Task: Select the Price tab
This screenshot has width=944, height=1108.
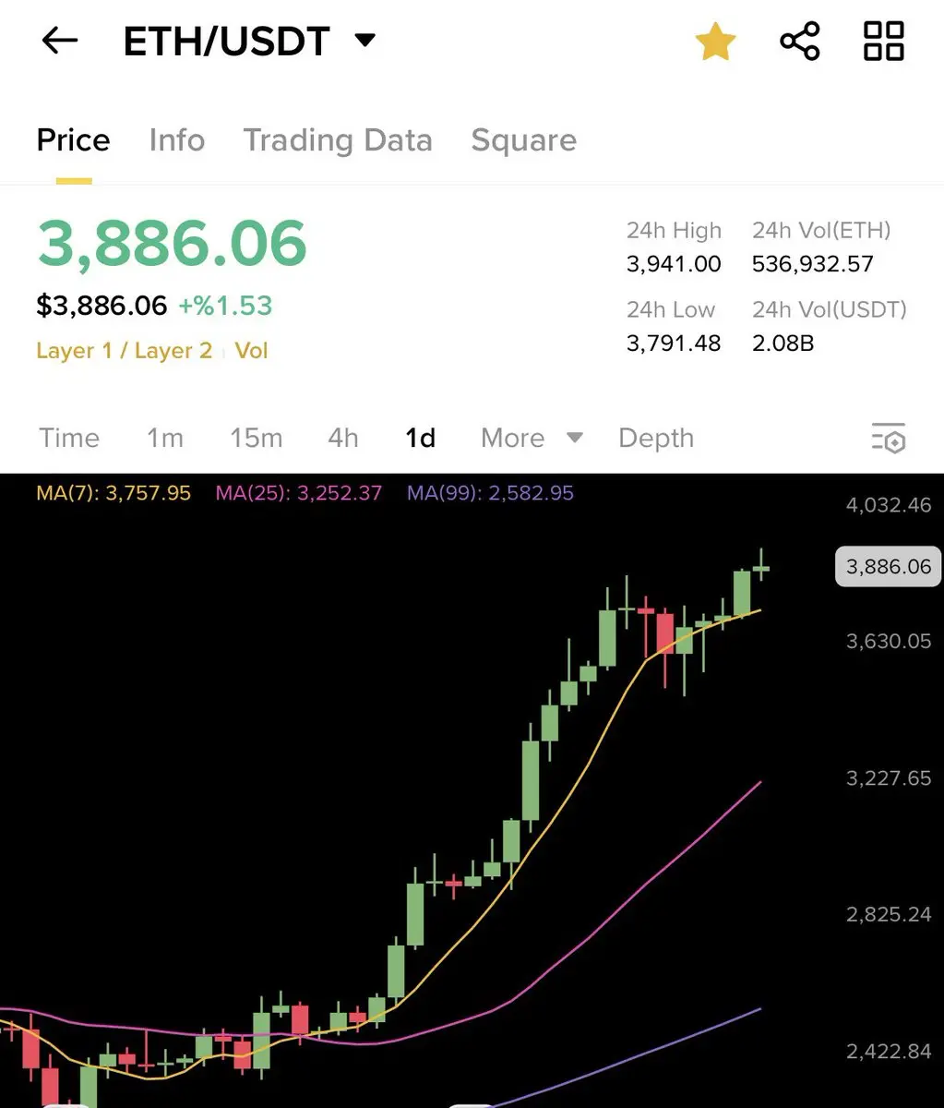Action: [x=74, y=140]
